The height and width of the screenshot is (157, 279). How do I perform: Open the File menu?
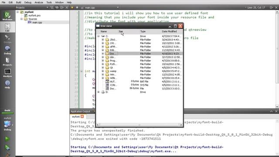click(3, 2)
